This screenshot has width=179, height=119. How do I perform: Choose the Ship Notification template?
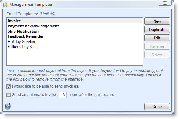pyautogui.click(x=75, y=31)
